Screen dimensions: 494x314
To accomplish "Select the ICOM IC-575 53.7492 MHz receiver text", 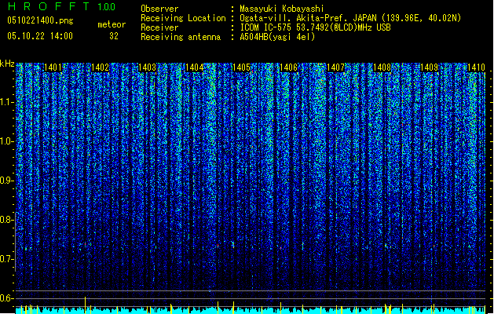I will [x=315, y=27].
